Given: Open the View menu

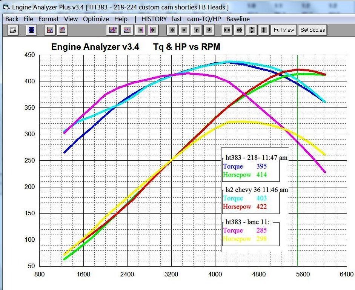Looking at the screenshot, I should click(x=71, y=19).
